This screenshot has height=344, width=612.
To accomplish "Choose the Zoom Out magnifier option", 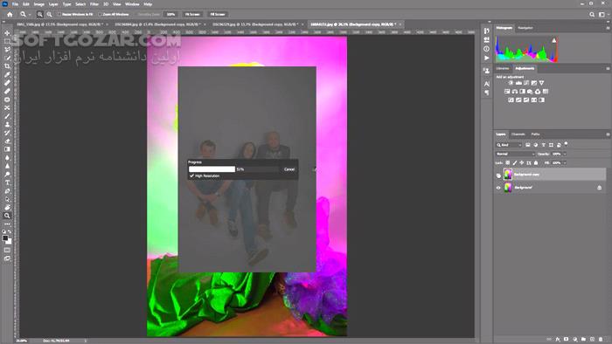I will [x=49, y=15].
